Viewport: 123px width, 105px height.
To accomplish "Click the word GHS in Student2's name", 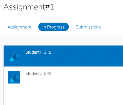I will 47,73.
